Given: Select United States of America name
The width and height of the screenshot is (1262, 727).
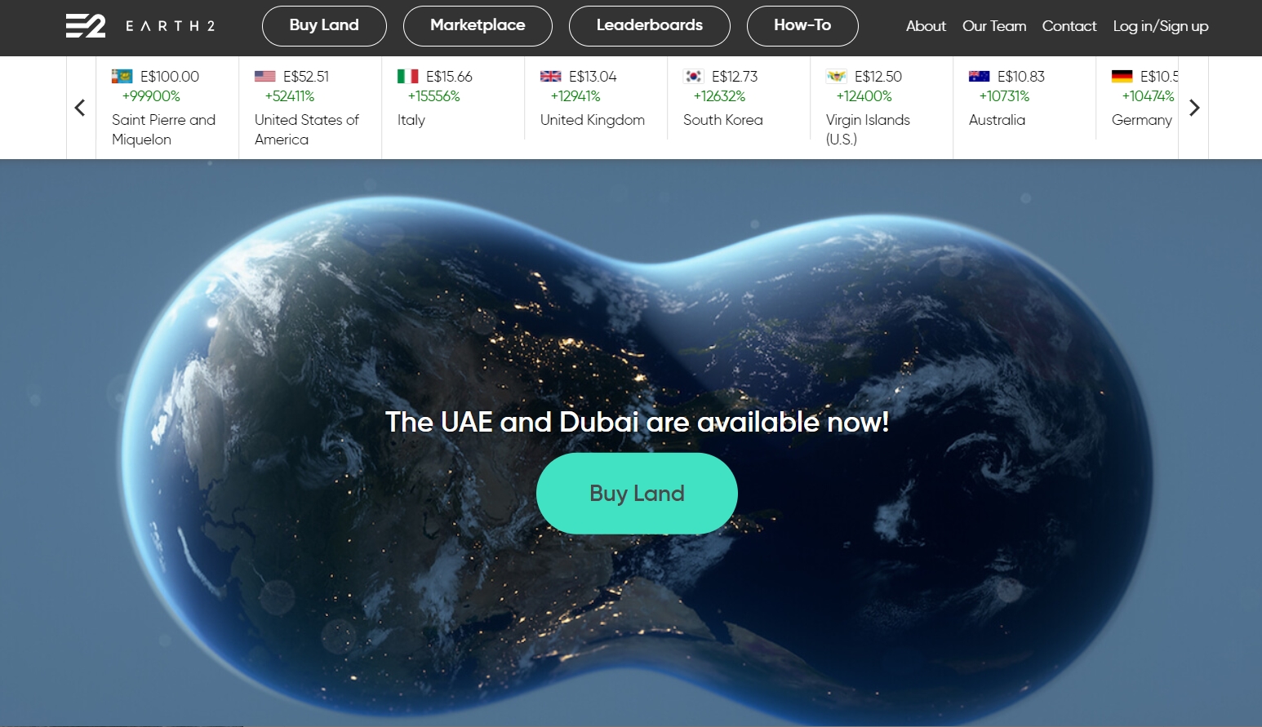Looking at the screenshot, I should click(307, 130).
